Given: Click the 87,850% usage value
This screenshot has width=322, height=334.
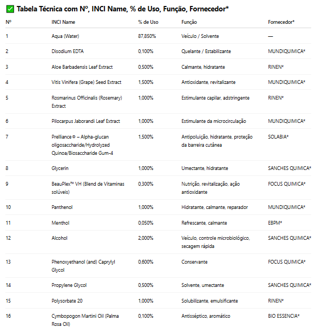Looking at the screenshot, I should 147,36.
